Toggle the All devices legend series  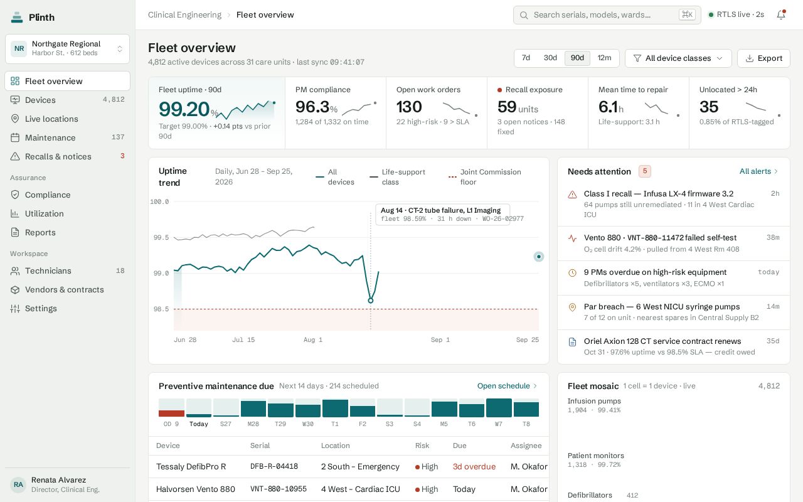click(x=336, y=177)
